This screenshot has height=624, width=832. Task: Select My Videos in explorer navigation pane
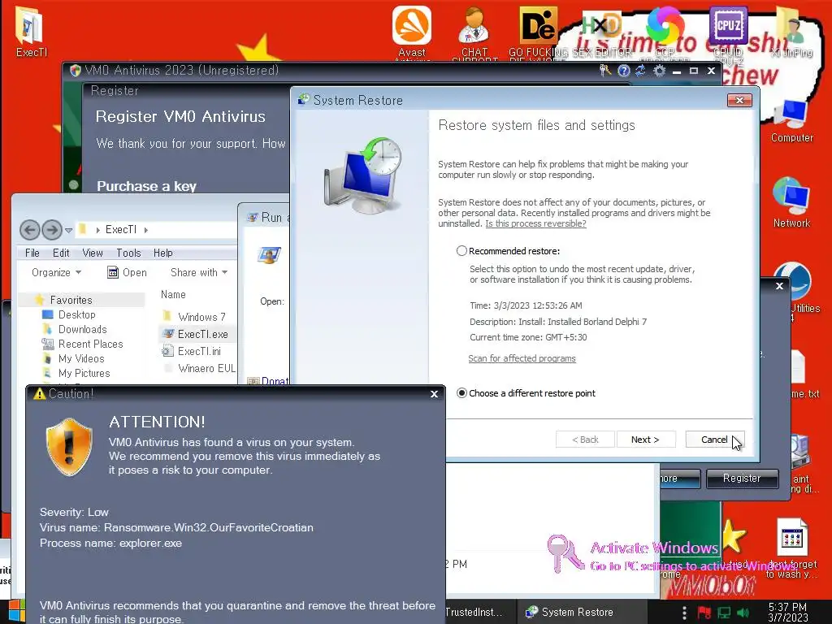(x=81, y=358)
